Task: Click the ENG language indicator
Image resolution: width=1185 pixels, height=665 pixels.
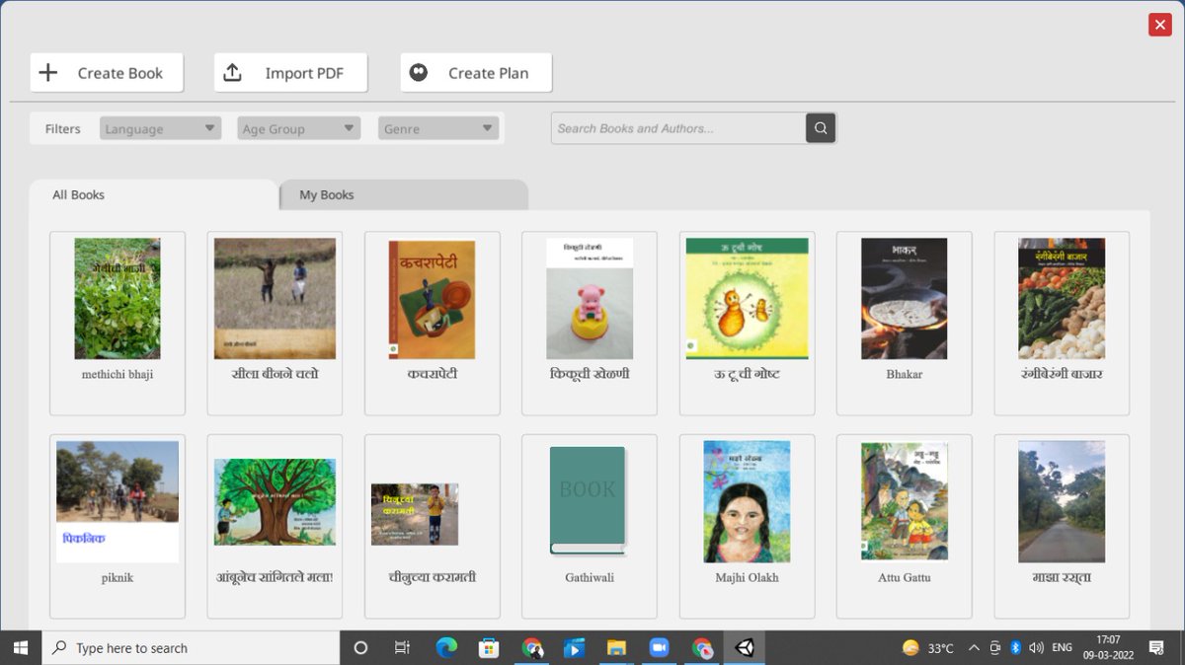Action: pos(1063,648)
